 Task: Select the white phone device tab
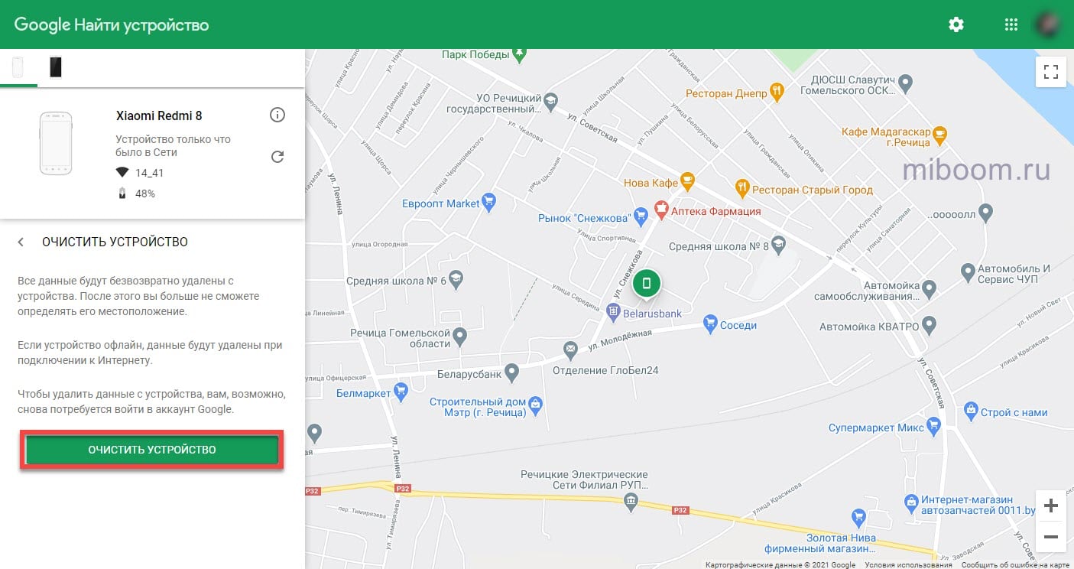pos(18,68)
